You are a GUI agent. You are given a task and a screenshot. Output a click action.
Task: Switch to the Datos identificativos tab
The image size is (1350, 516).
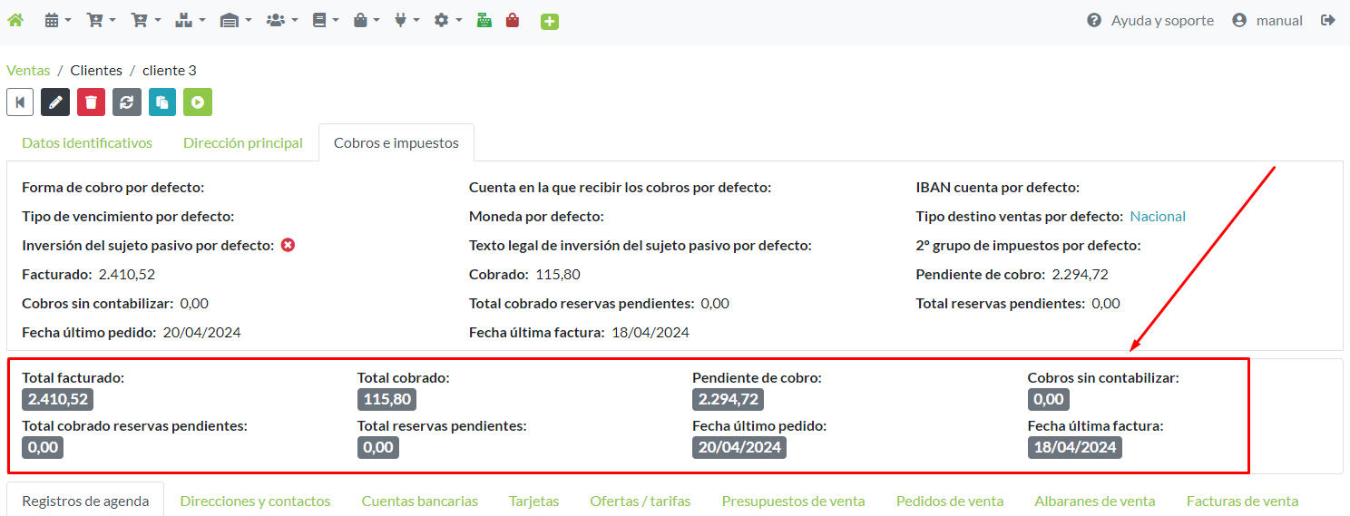87,143
